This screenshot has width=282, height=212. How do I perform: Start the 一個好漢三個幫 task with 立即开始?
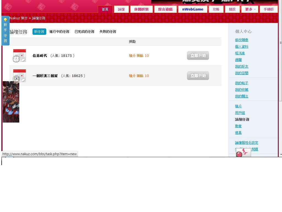[x=198, y=76]
